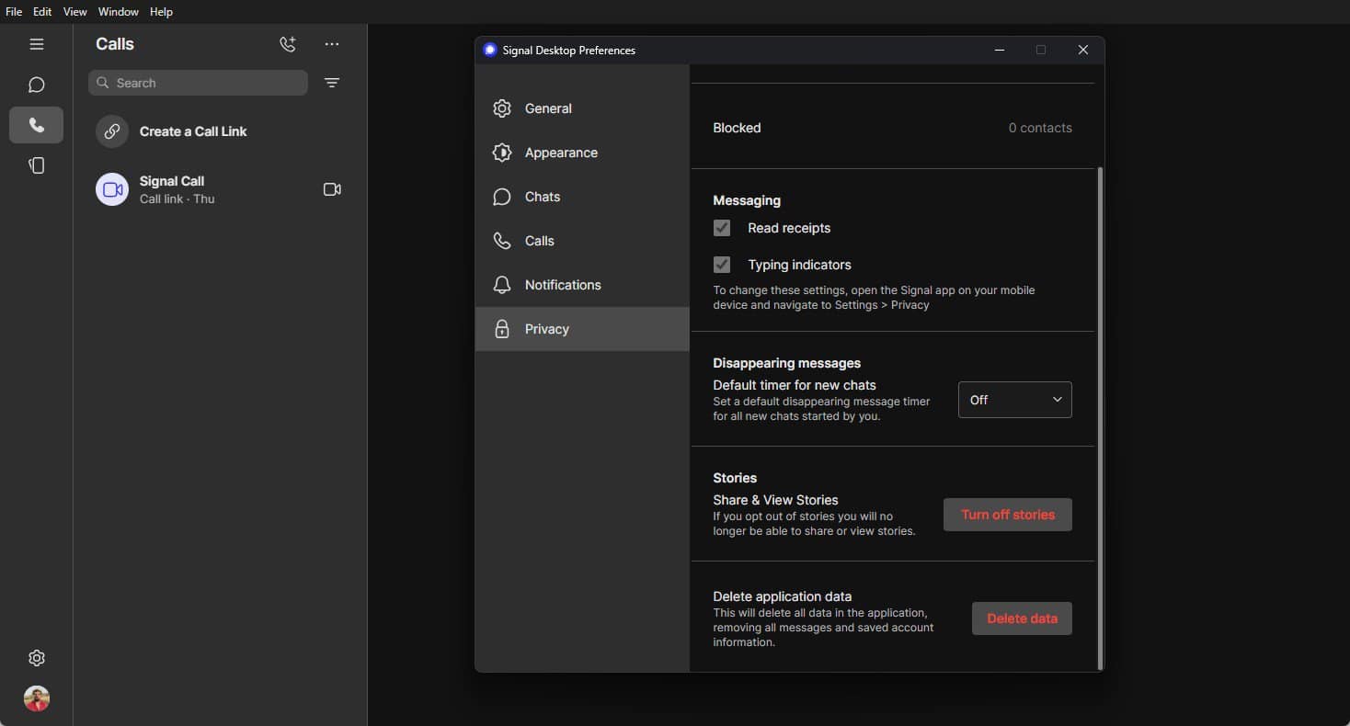Click the magnifier icon in the search box

(103, 83)
